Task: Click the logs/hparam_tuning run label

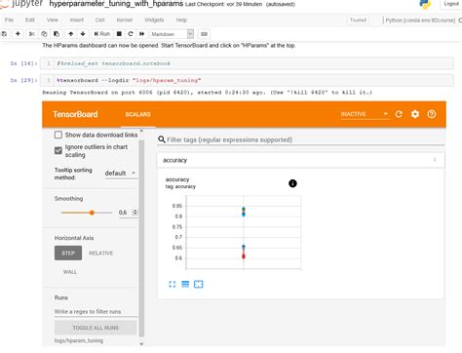Action: (79, 340)
